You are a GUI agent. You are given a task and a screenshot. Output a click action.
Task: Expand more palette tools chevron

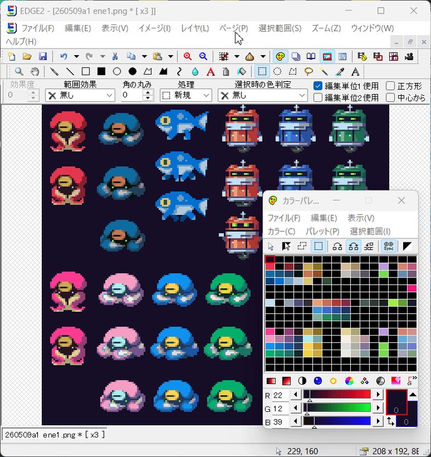[414, 378]
